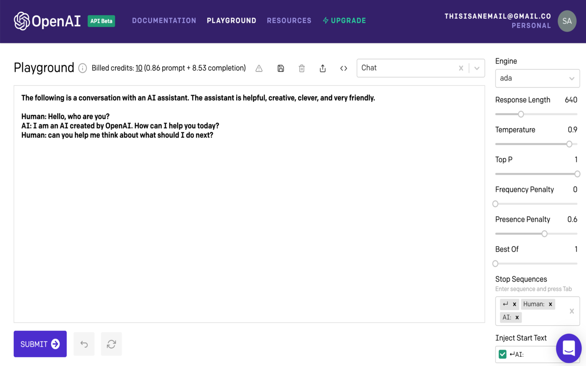Screen dimensions: 586x366
Task: Undo the last completion
Action: coord(84,344)
